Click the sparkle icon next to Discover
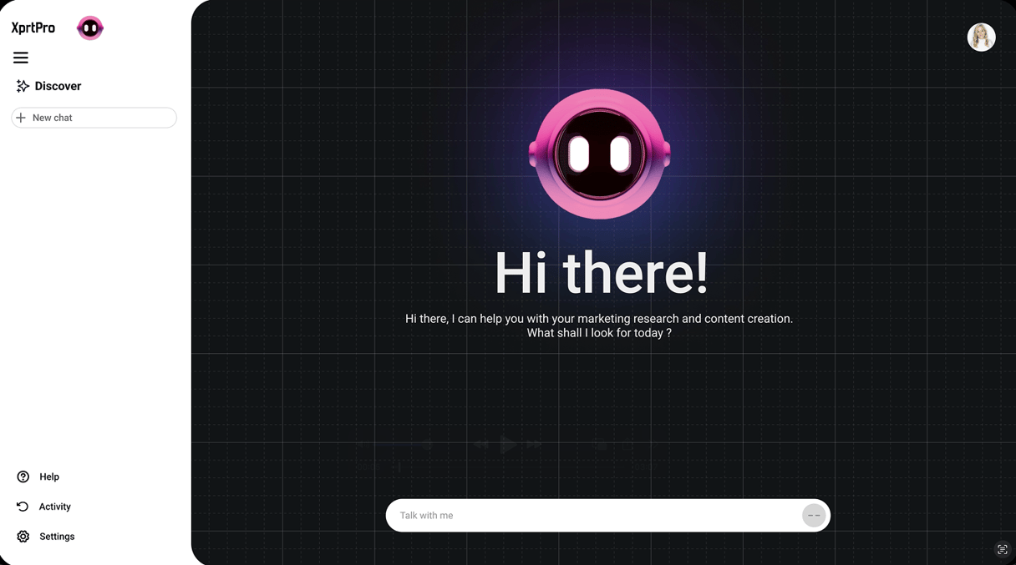Viewport: 1016px width, 565px height. click(x=23, y=86)
